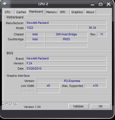Click the CPU-Z app icon in title bar
The width and height of the screenshot is (115, 120).
click(5, 4)
